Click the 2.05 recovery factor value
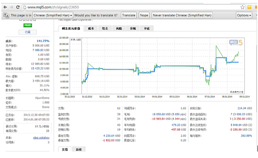The width and height of the screenshot is (258, 158). [183, 136]
